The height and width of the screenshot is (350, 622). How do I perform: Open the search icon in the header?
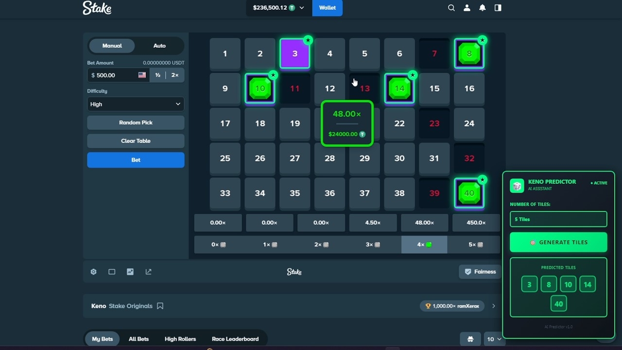tap(451, 8)
